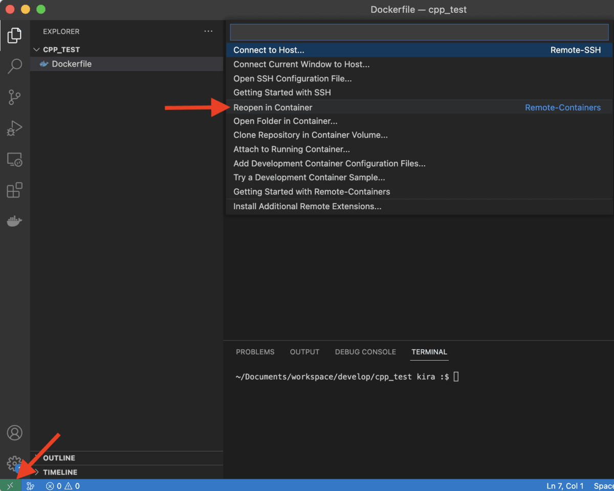Select Connect to Host... command
Screen dimensions: 614x491
(419, 50)
